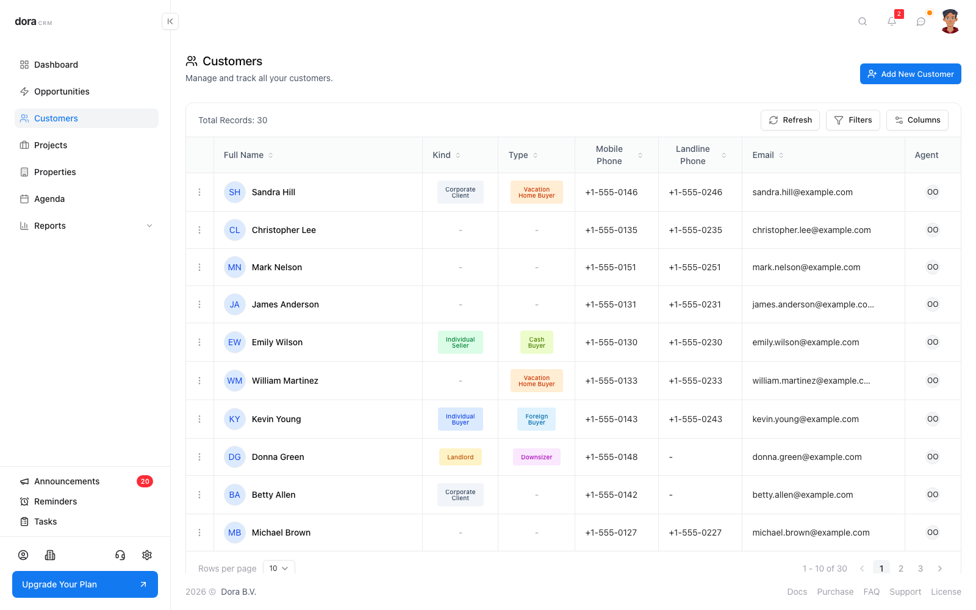Open the Columns chooser

click(x=917, y=120)
